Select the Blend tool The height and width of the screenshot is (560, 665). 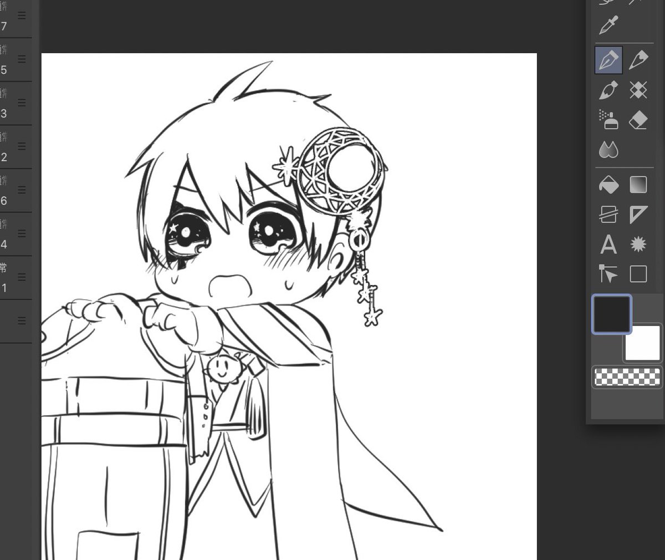[x=608, y=150]
